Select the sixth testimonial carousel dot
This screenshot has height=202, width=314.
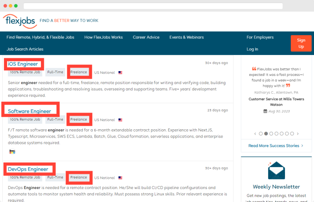click(x=287, y=134)
